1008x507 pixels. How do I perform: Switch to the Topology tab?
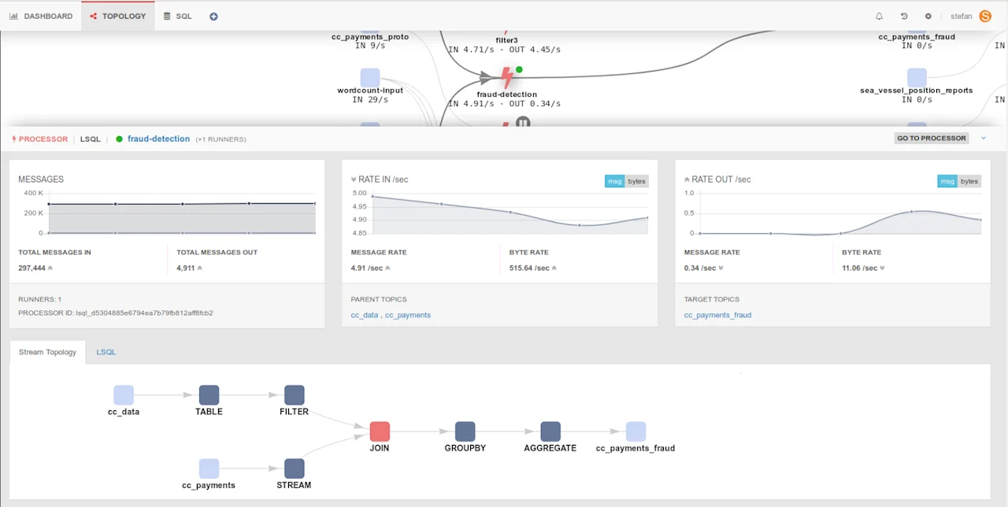point(118,16)
